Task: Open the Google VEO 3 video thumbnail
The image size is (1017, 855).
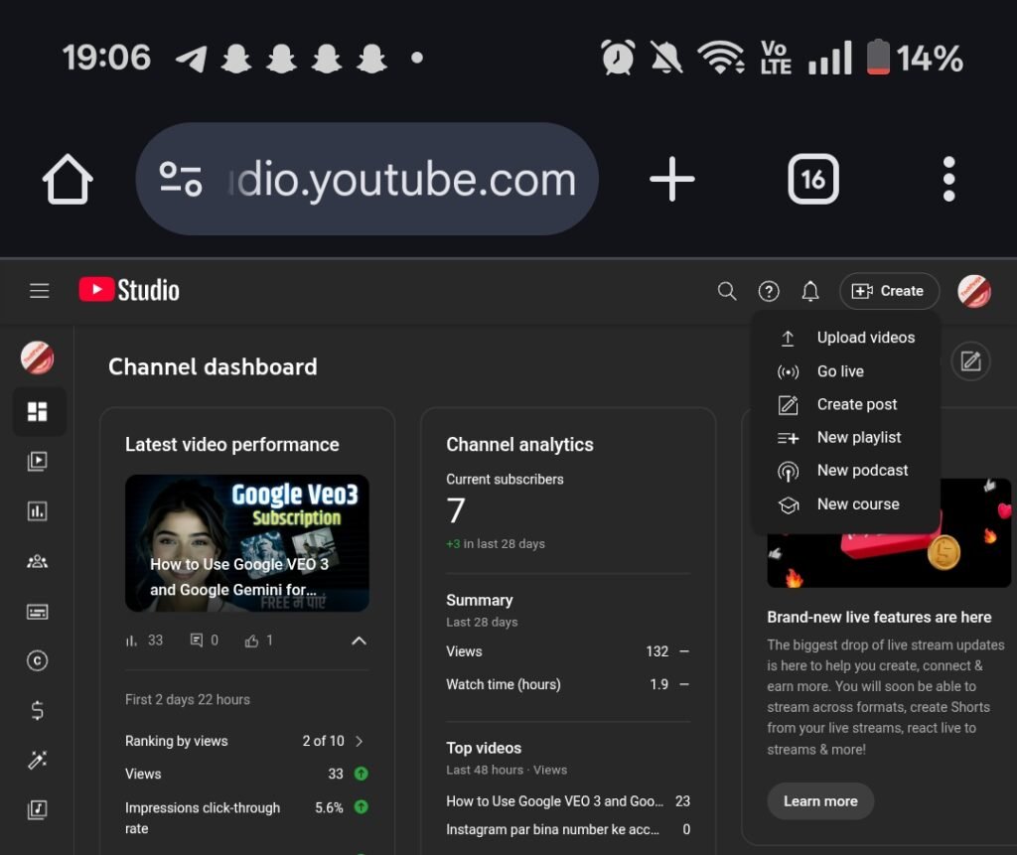Action: (246, 543)
